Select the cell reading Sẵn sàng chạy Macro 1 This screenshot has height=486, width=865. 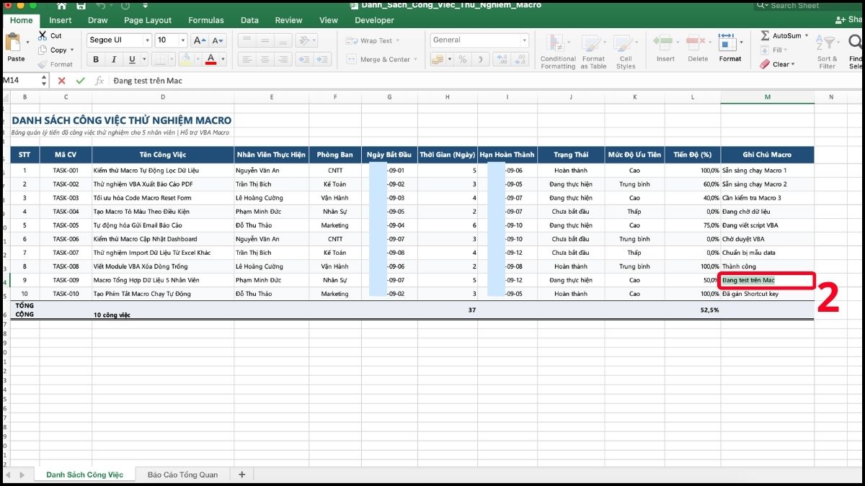point(767,171)
